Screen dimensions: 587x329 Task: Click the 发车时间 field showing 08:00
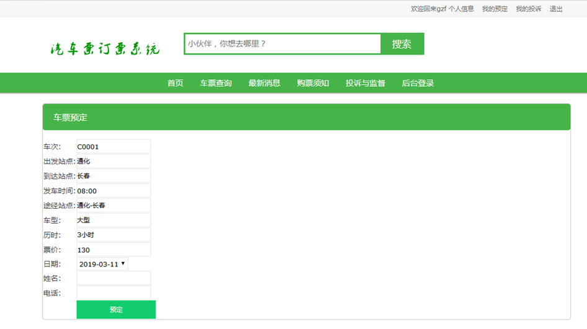click(114, 191)
